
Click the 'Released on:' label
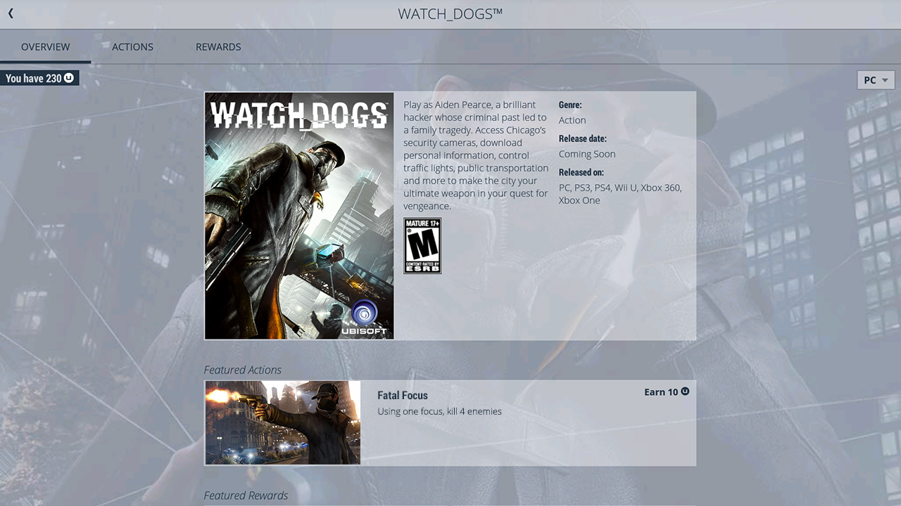point(581,172)
